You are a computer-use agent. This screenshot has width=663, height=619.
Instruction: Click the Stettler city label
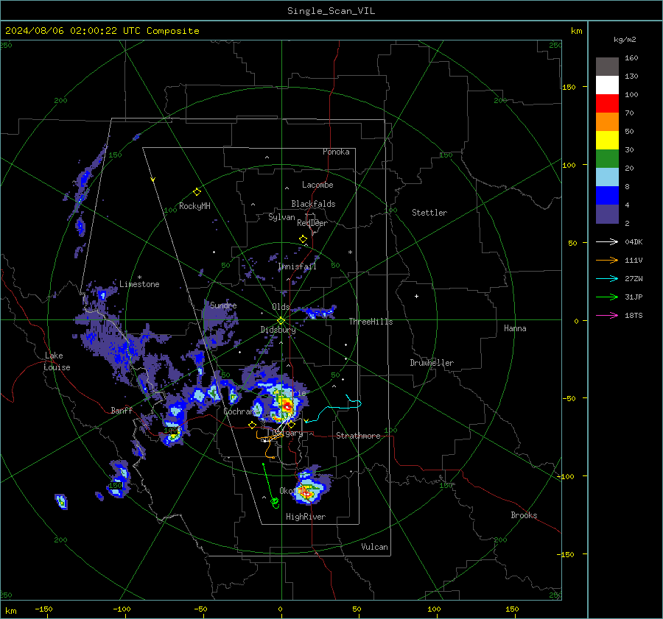(429, 213)
